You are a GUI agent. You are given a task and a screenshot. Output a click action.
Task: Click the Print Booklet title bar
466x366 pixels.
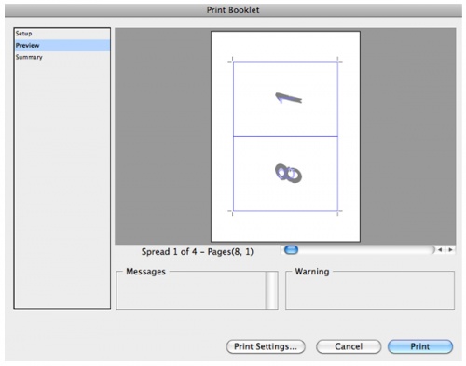pos(233,10)
